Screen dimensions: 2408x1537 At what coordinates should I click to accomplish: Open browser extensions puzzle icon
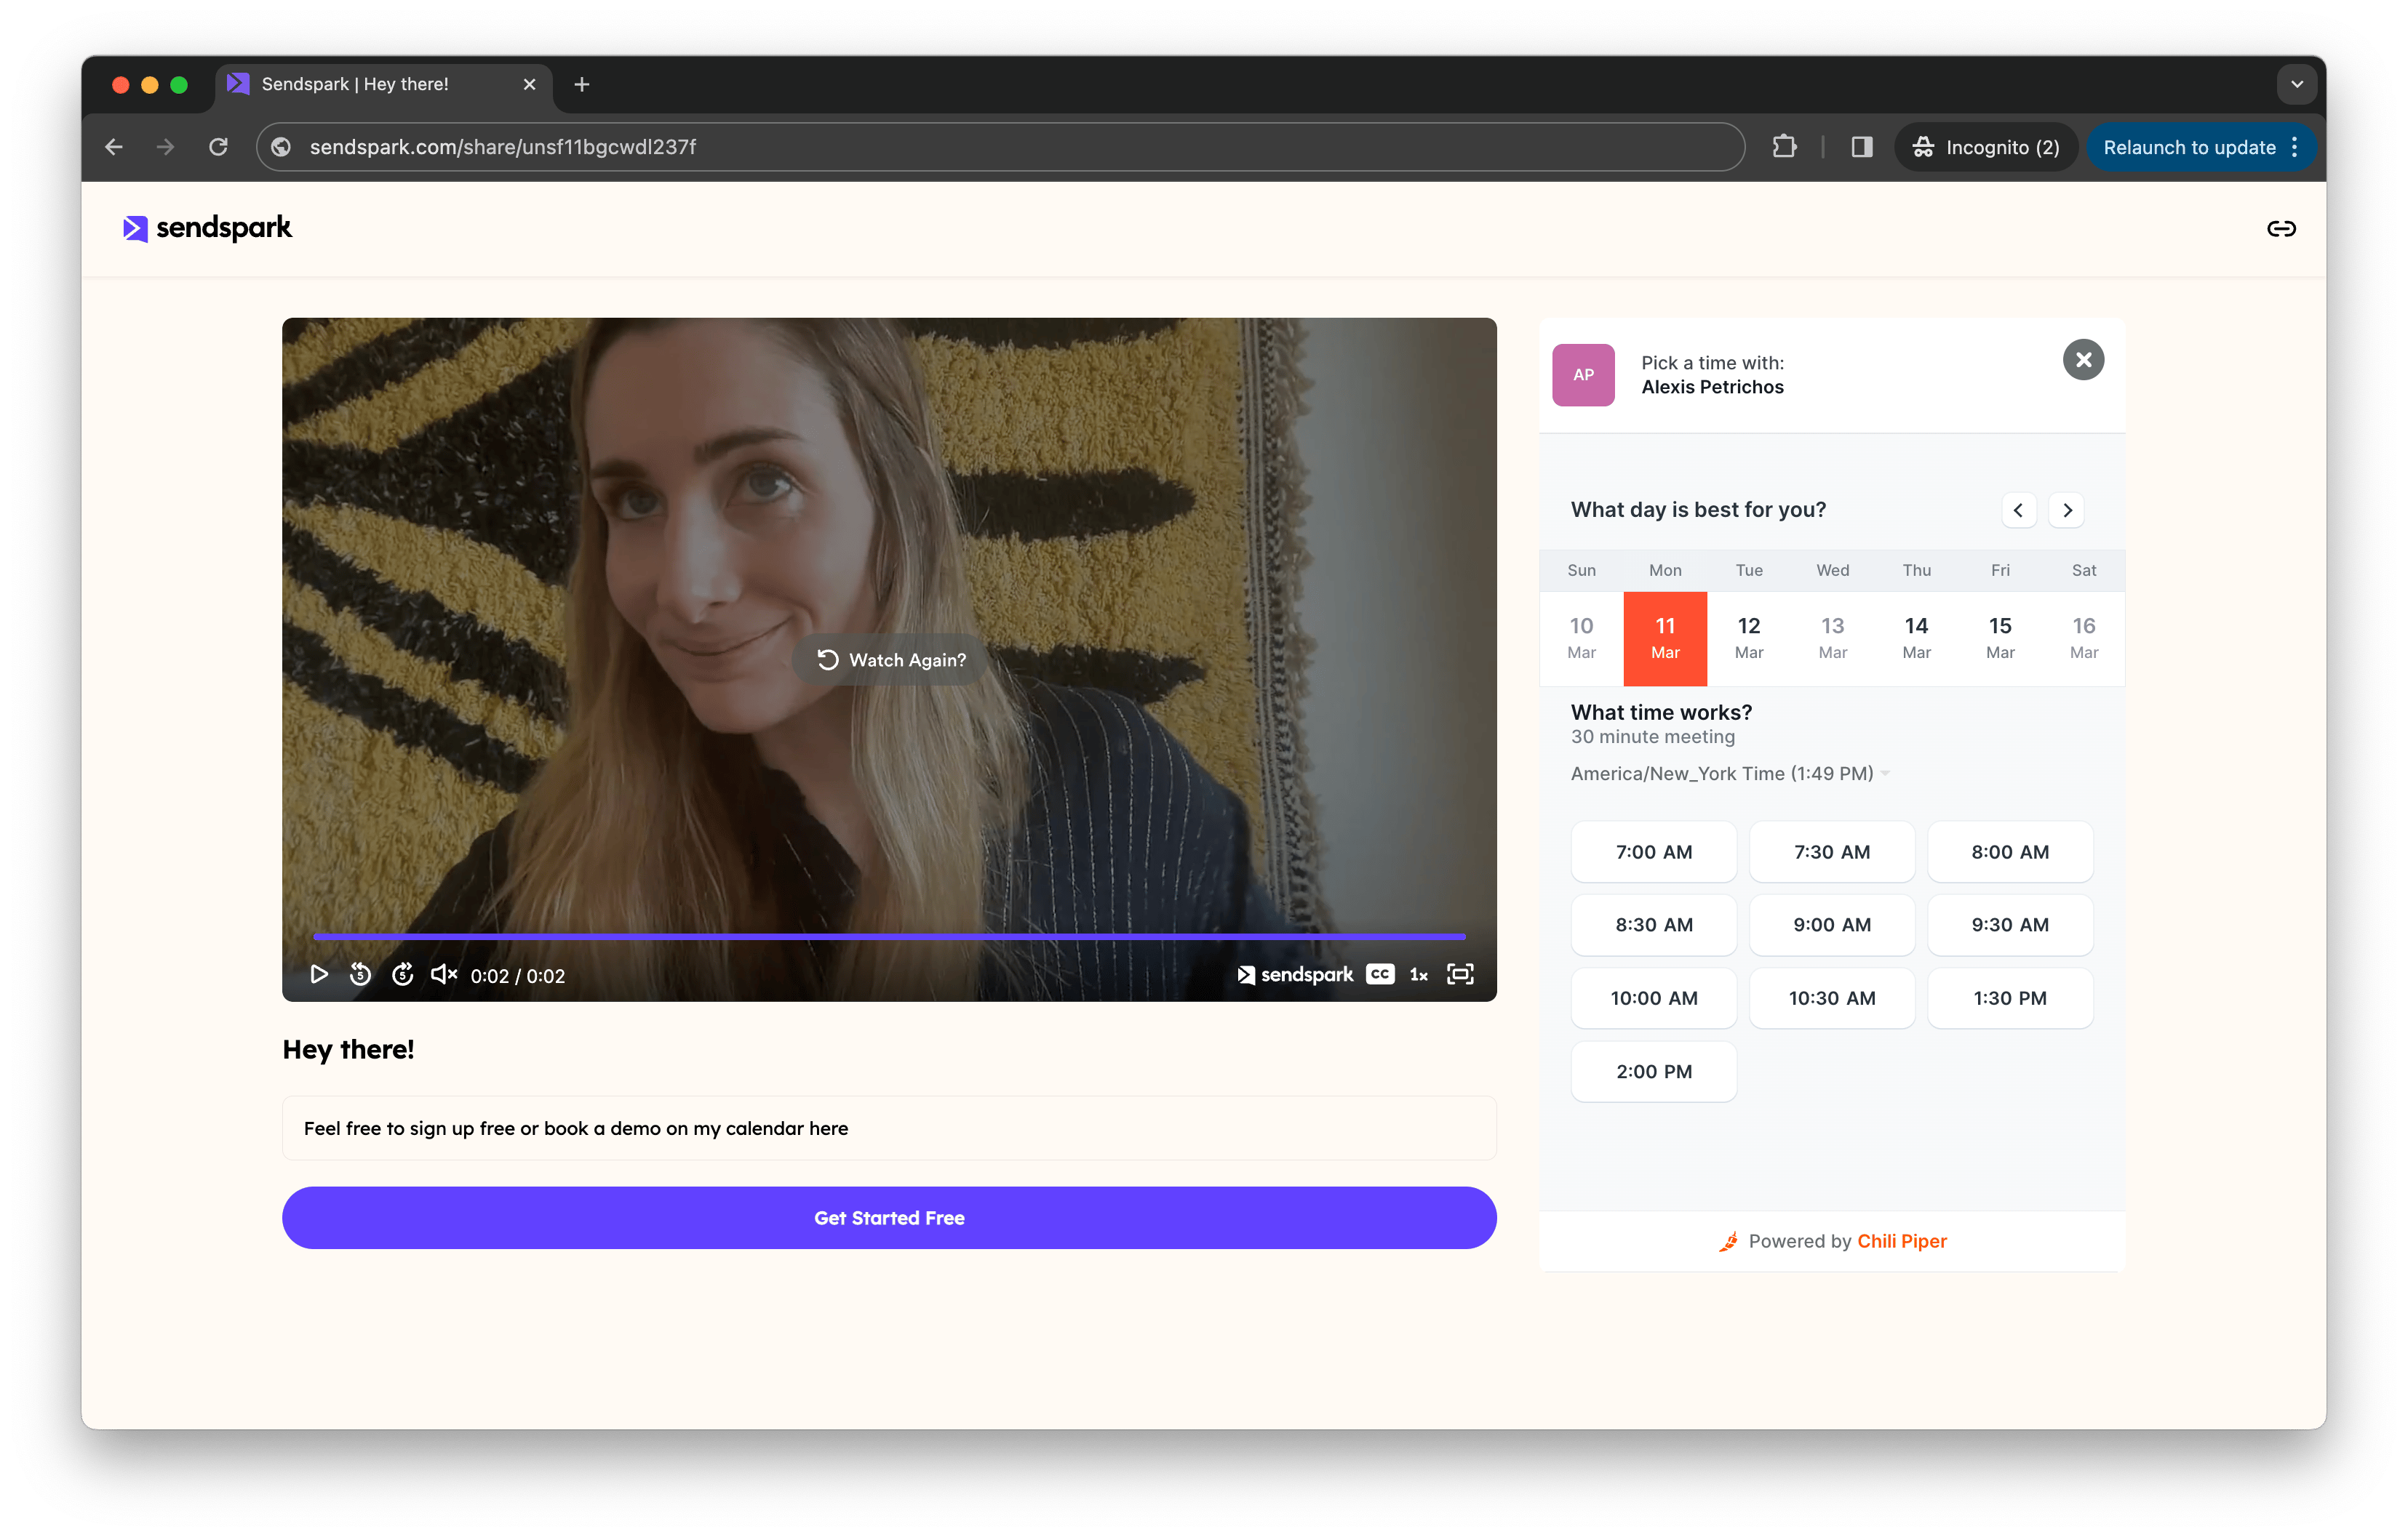[1784, 147]
